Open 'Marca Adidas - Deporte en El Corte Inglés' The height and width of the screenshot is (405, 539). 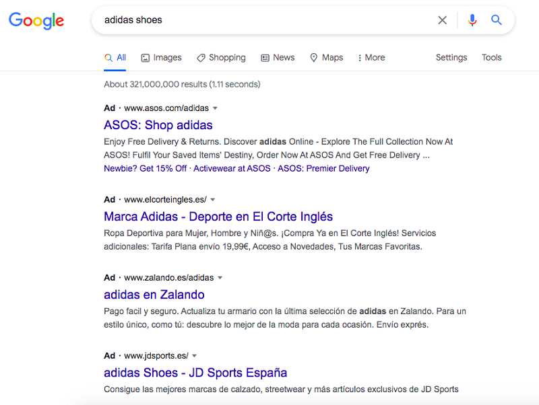pos(218,217)
